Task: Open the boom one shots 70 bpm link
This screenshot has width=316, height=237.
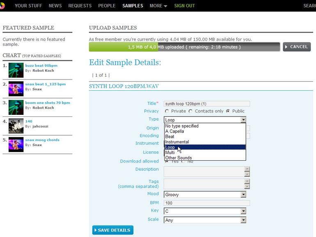Action: [48, 103]
